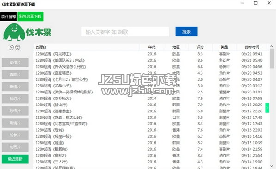
Task: Sort by the 类型 column header
Action: 225,47
